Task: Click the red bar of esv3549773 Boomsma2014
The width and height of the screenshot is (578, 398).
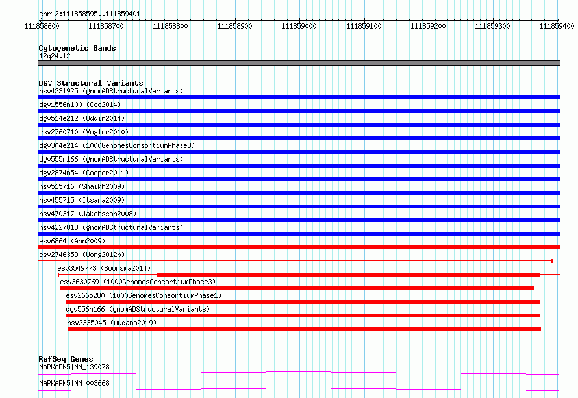Action: (x=348, y=275)
